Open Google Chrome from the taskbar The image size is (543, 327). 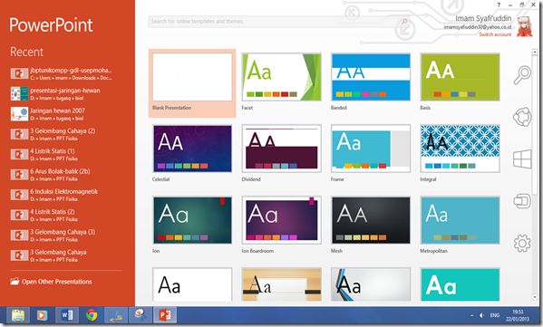click(92, 315)
